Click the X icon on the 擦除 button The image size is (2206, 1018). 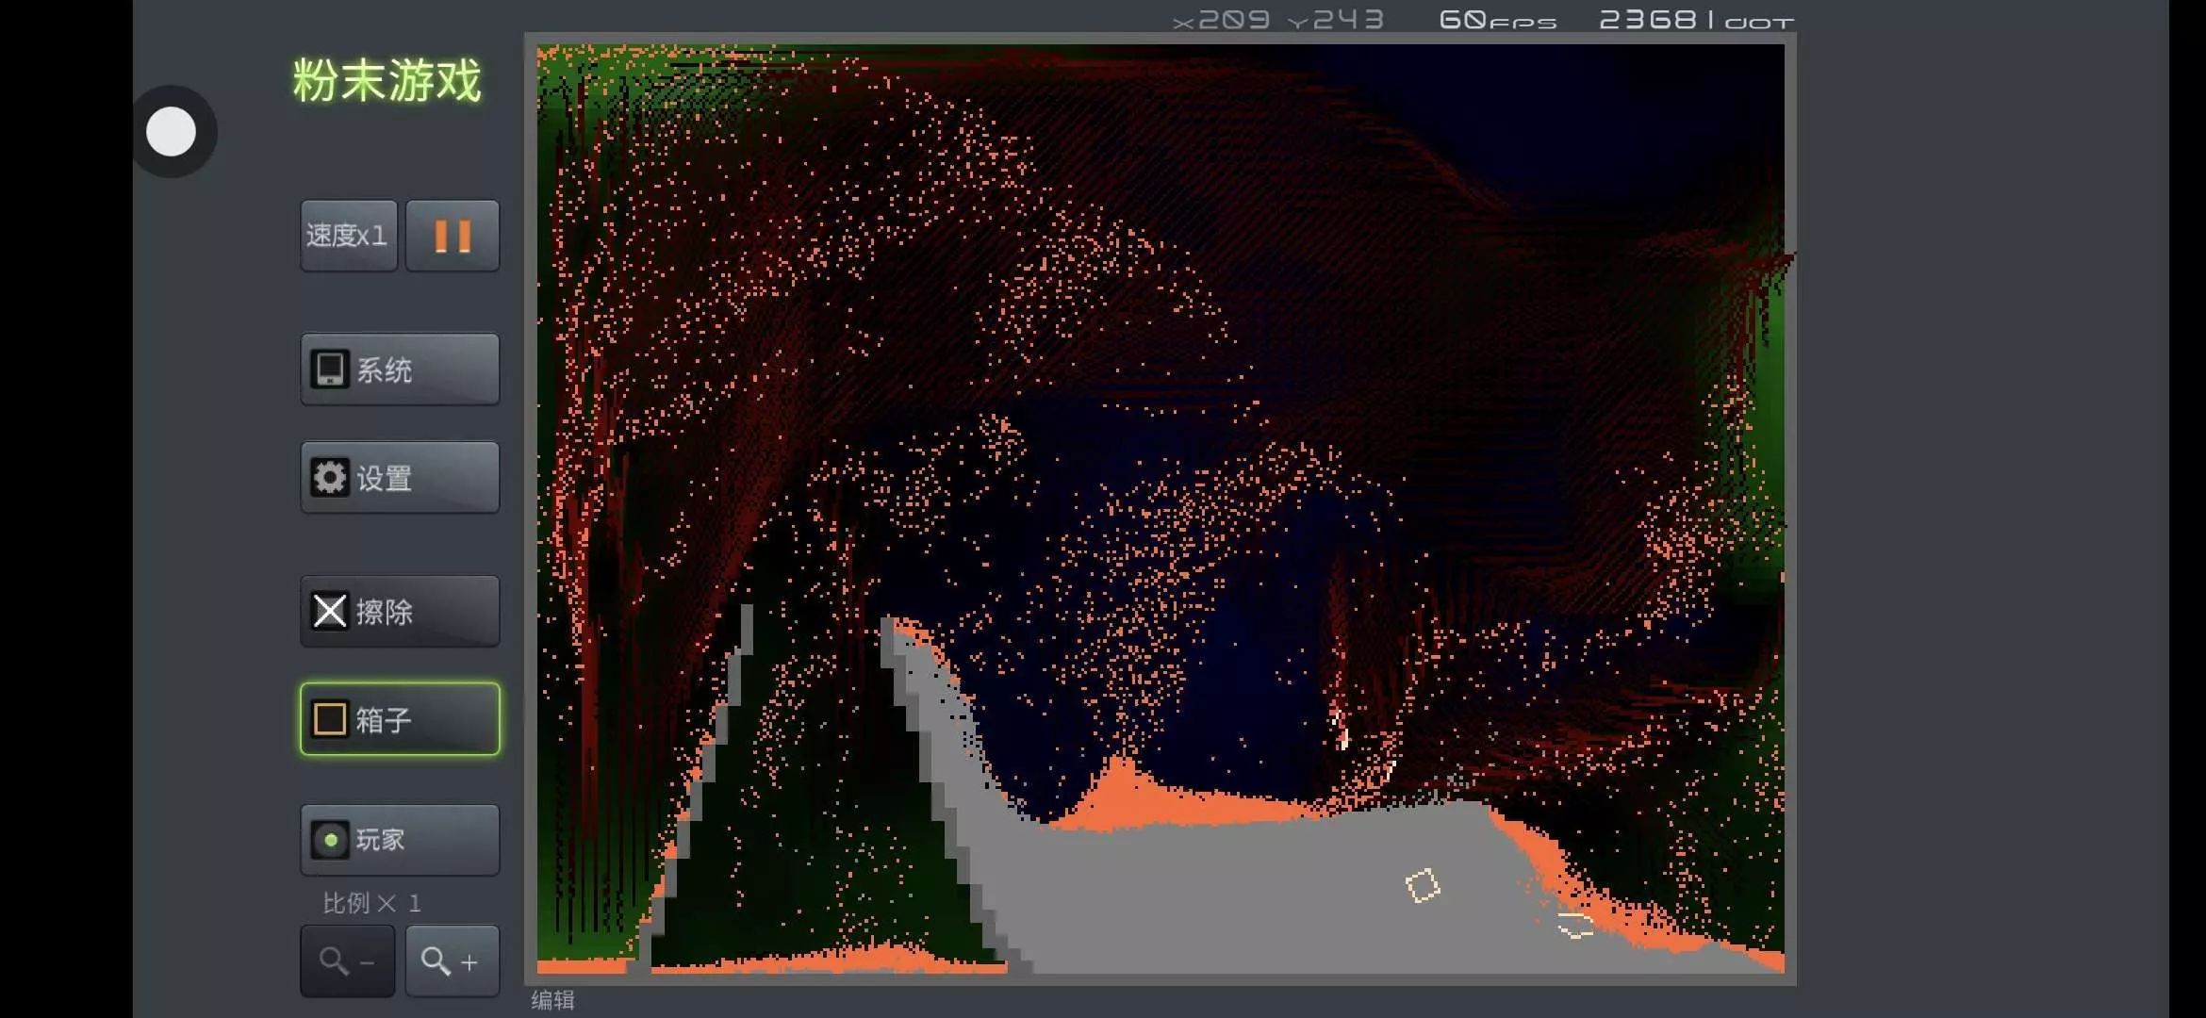click(x=330, y=612)
